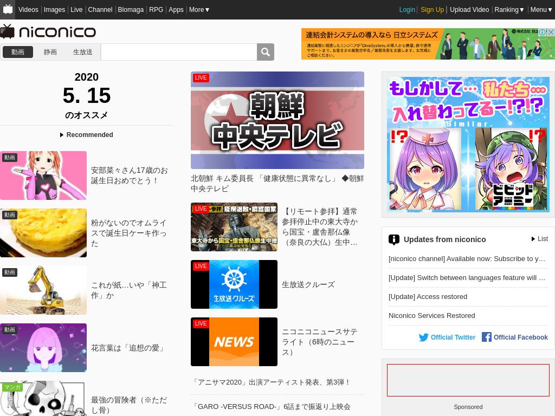Screen dimensions: 555x416
Task: Open Official Twitter link
Action: (x=447, y=337)
